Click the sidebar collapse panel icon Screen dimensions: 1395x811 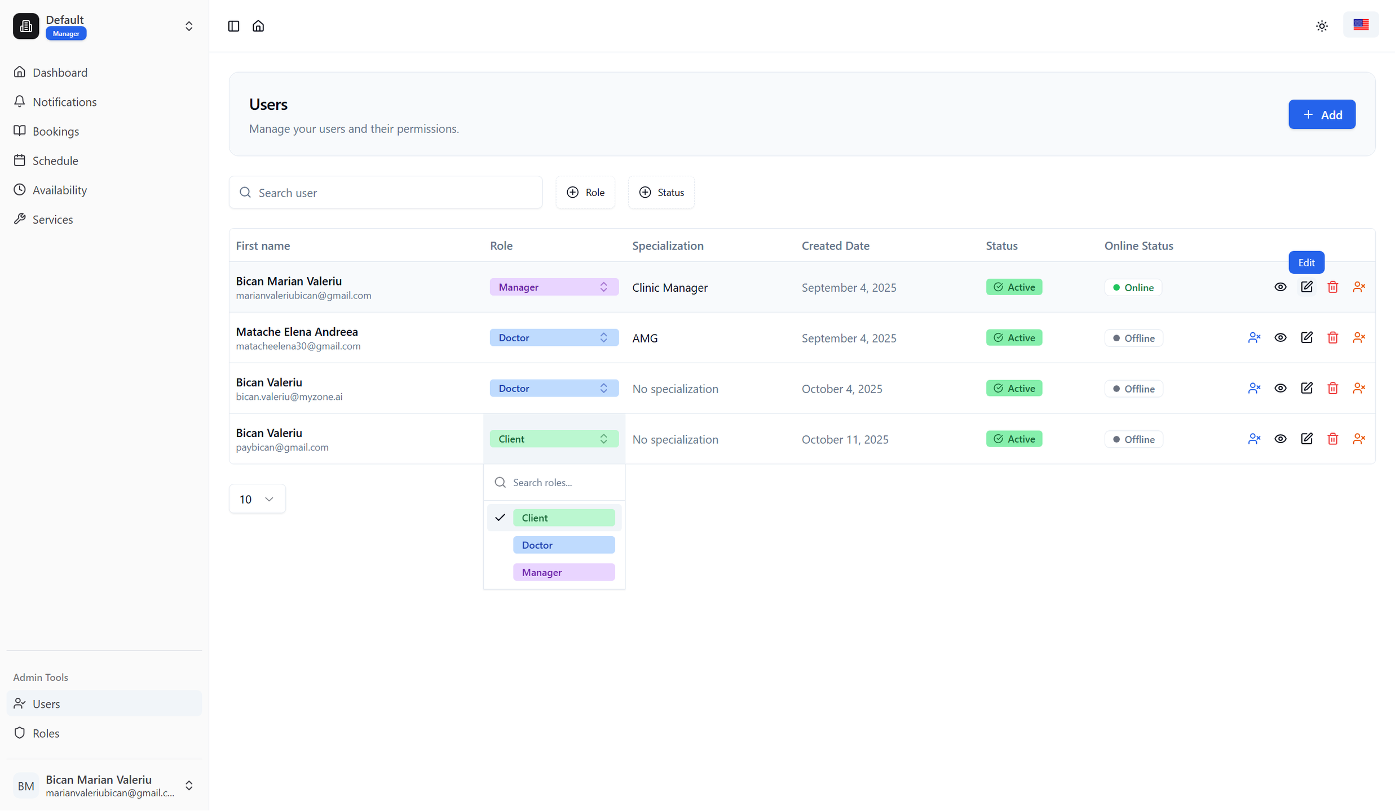[x=233, y=26]
